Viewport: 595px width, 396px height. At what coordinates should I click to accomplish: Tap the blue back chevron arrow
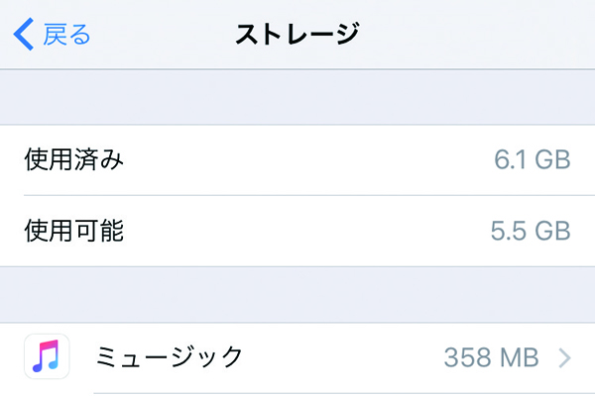(23, 35)
